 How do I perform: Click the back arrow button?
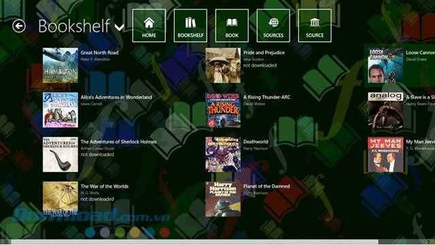pos(19,26)
